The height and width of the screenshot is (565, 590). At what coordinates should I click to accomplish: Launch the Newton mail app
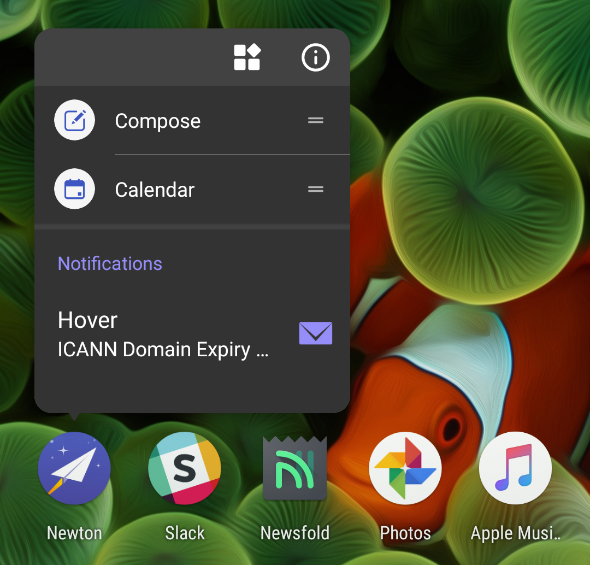click(x=74, y=468)
